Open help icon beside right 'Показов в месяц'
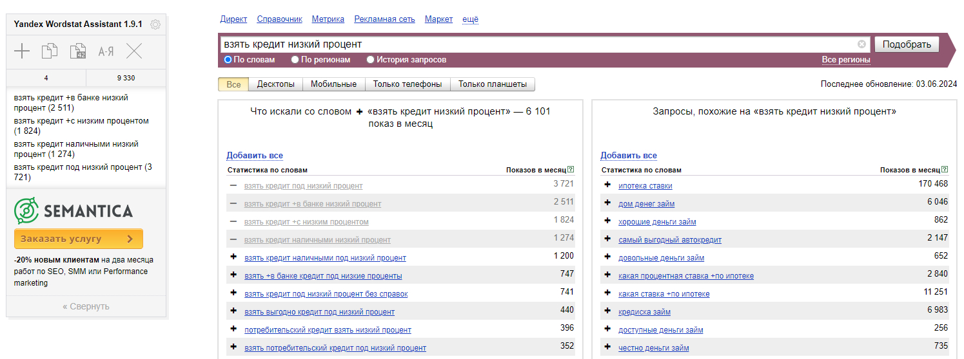964x359 pixels. tap(945, 170)
